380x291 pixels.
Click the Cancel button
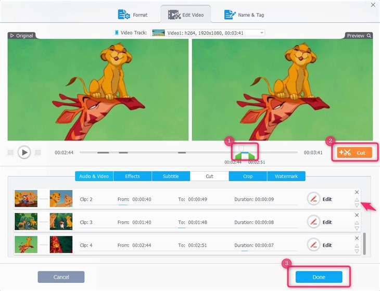(x=61, y=277)
